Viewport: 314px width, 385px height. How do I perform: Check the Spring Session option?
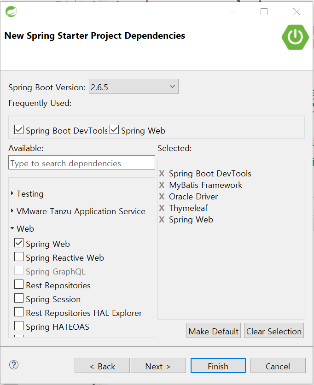(x=19, y=298)
